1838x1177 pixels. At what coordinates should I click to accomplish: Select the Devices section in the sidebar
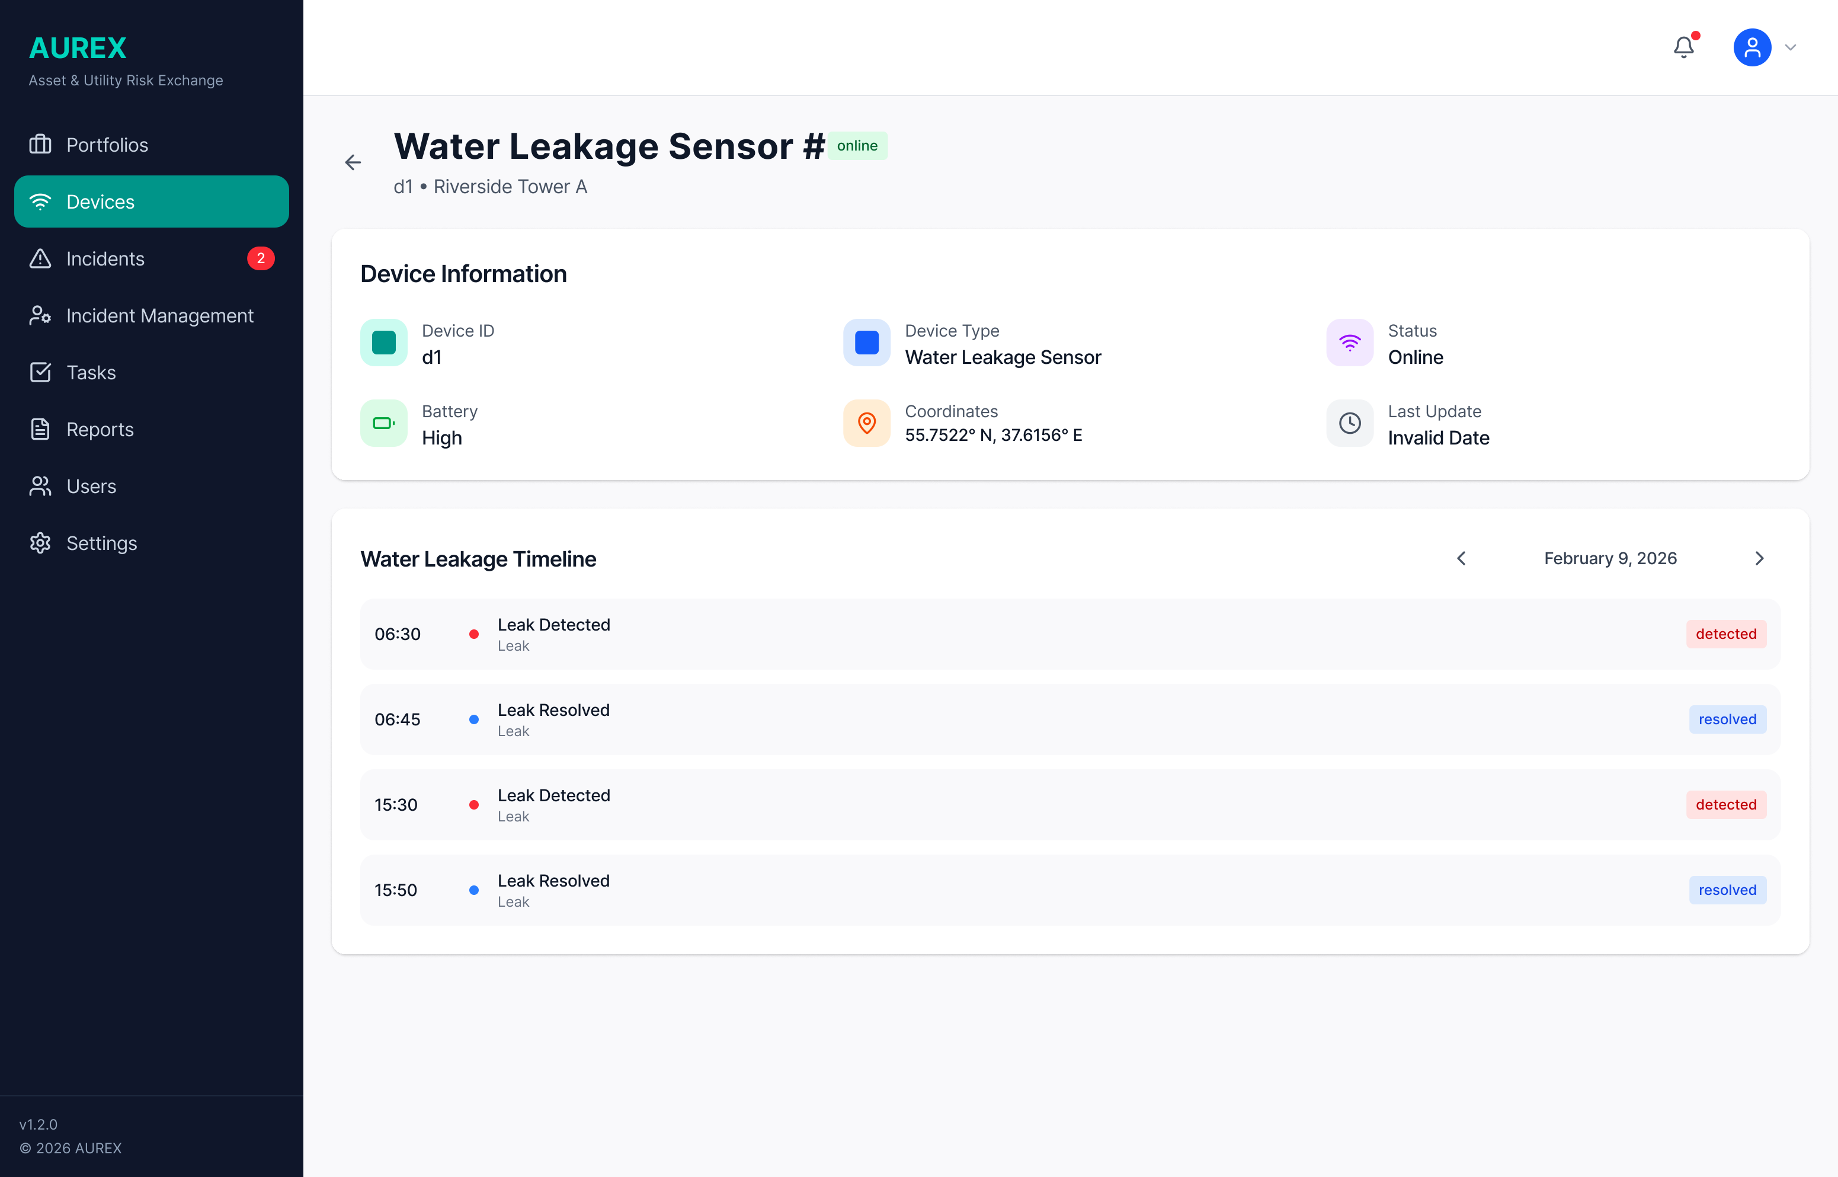click(x=100, y=201)
